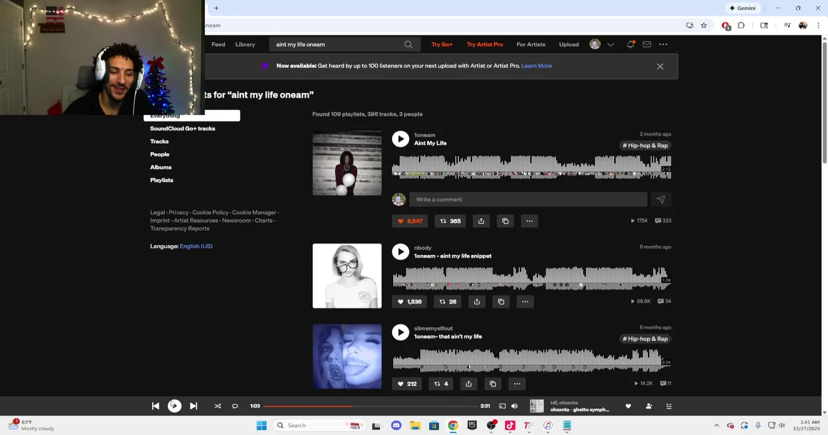
Task: Click Try Artist Pro link
Action: point(485,44)
